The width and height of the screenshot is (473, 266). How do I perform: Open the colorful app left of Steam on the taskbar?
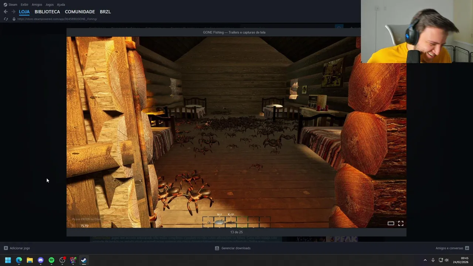click(x=73, y=260)
